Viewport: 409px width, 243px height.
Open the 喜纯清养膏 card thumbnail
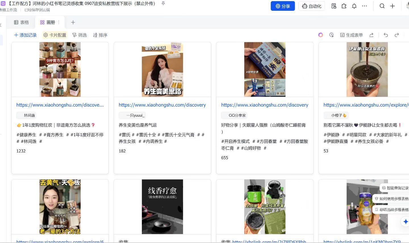[265, 207]
